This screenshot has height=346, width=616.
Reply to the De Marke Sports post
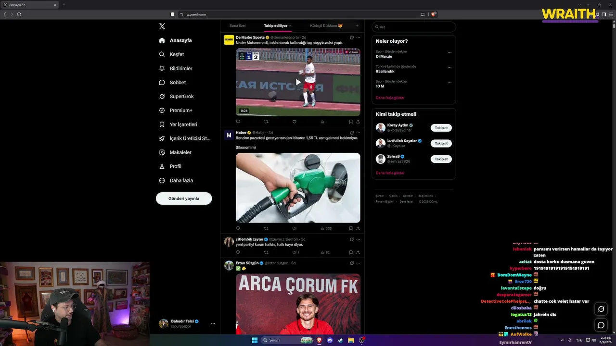238,122
